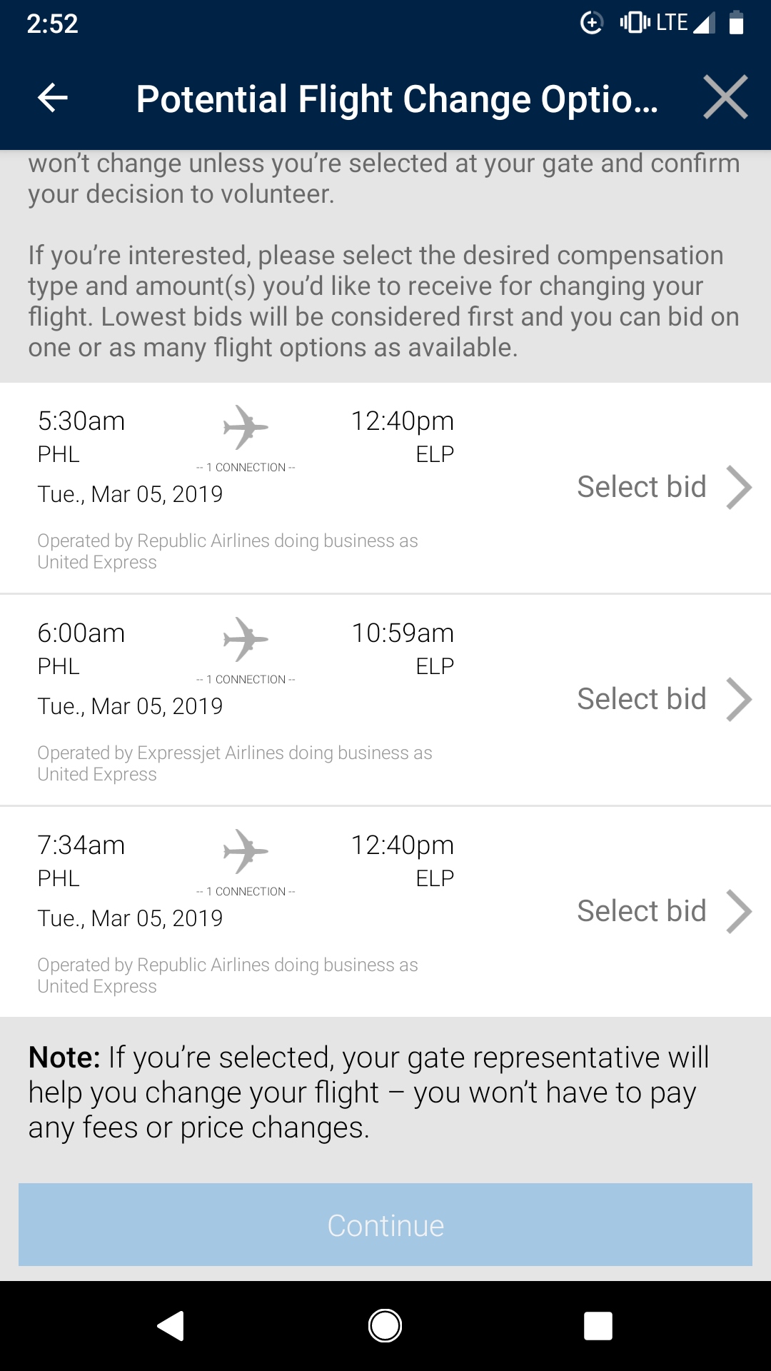Image resolution: width=771 pixels, height=1371 pixels.
Task: Select bid for the 6:00am PHL departure
Action: click(x=641, y=700)
